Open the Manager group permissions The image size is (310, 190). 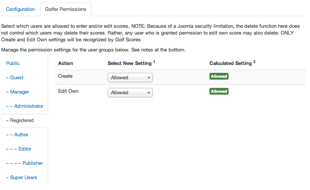pyautogui.click(x=18, y=92)
